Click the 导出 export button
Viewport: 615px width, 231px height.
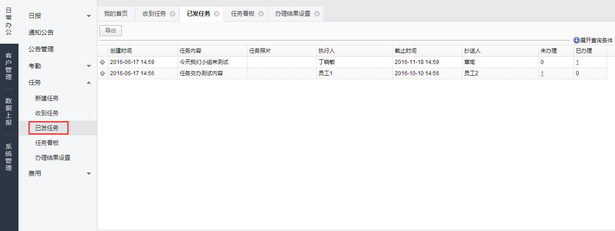pyautogui.click(x=111, y=31)
